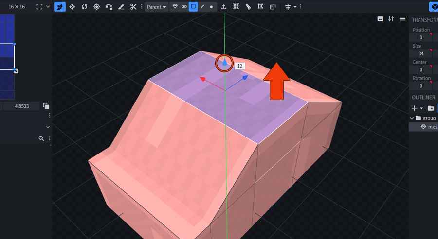Select the Pivot tool
Image resolution: width=438 pixels, height=239 pixels.
point(96,7)
